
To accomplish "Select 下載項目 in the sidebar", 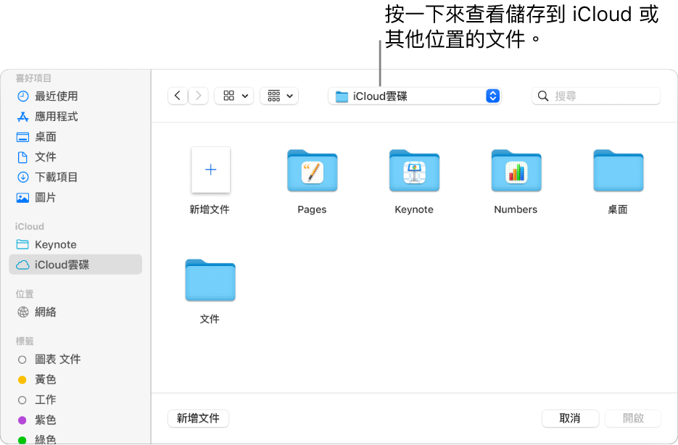I will [x=75, y=177].
